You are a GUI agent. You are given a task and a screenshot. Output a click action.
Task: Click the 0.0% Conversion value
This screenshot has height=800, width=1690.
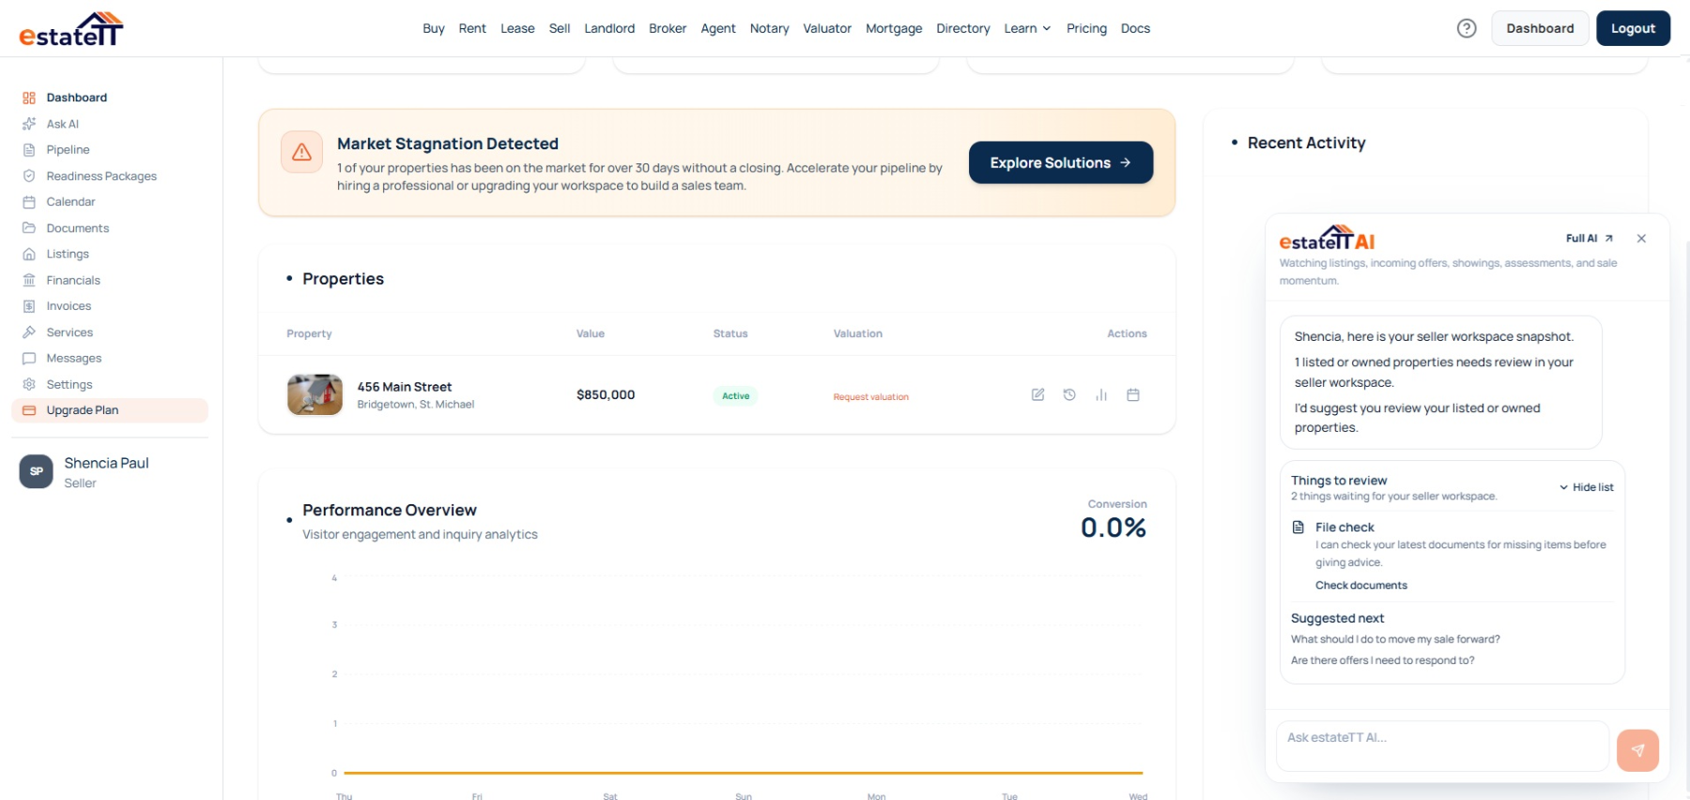pyautogui.click(x=1114, y=528)
